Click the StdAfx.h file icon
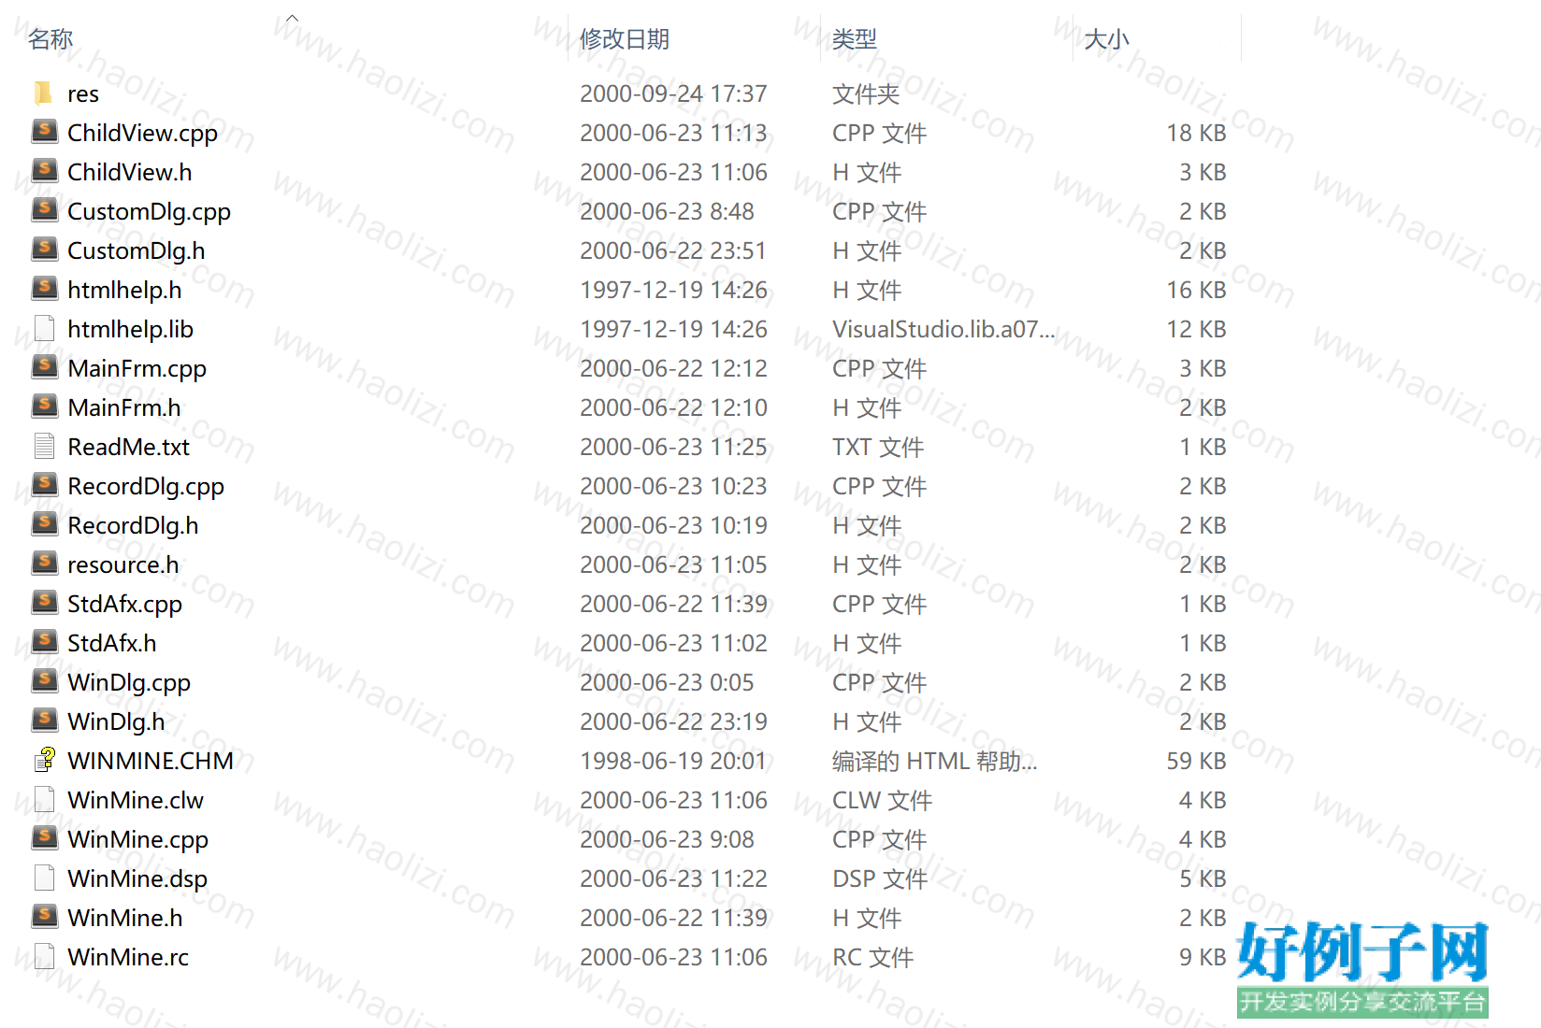Screen dimensions: 1541x1028 point(44,642)
